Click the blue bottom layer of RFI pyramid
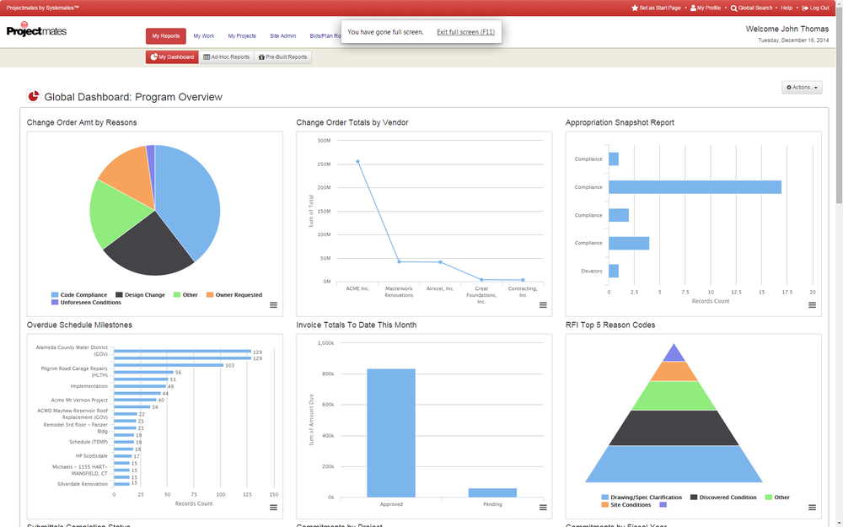Screen dimensions: 843x527 point(674,464)
